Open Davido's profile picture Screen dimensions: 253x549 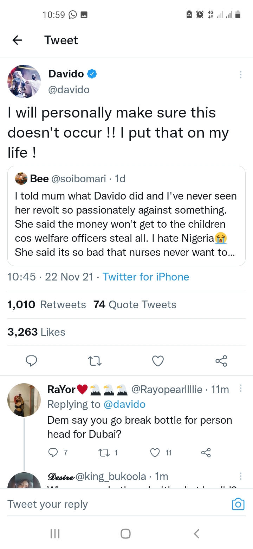(x=24, y=81)
